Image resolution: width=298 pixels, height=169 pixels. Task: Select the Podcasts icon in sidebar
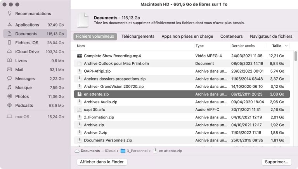(x=9, y=105)
